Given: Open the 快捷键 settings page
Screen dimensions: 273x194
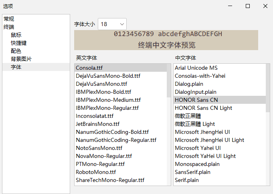Looking at the screenshot, I should click(18, 43).
